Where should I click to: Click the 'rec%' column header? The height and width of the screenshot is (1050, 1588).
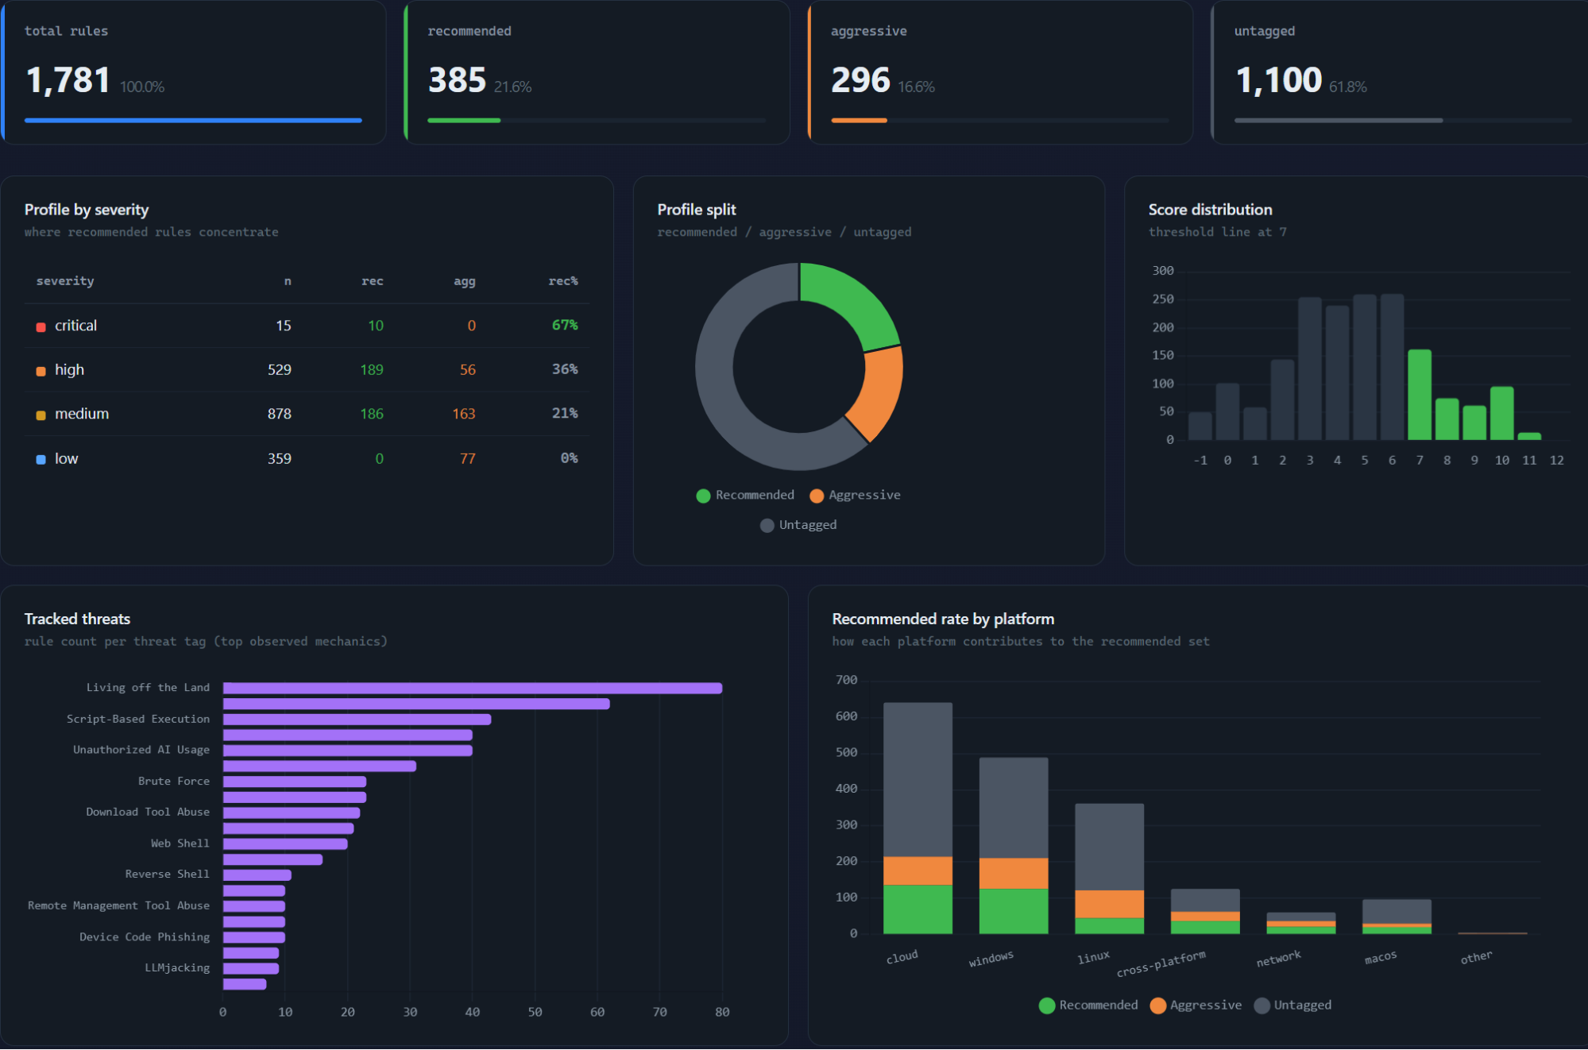click(x=562, y=281)
